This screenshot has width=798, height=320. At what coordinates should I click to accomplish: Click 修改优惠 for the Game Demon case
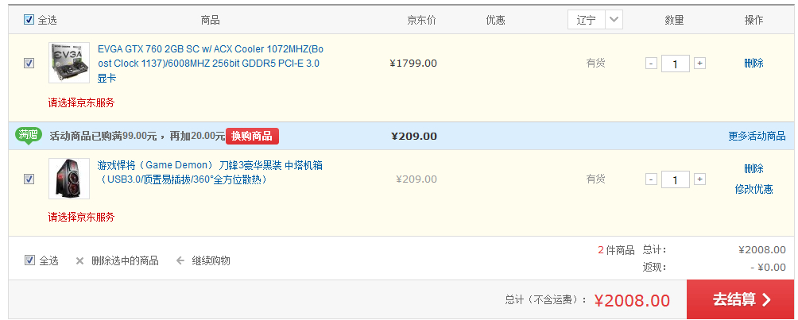pos(753,189)
